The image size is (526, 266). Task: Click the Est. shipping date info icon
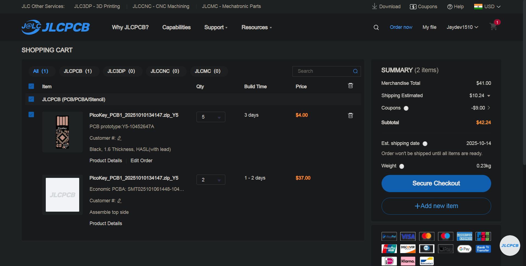pyautogui.click(x=425, y=144)
